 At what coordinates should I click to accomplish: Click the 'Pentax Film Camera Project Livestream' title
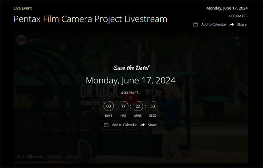(90, 19)
